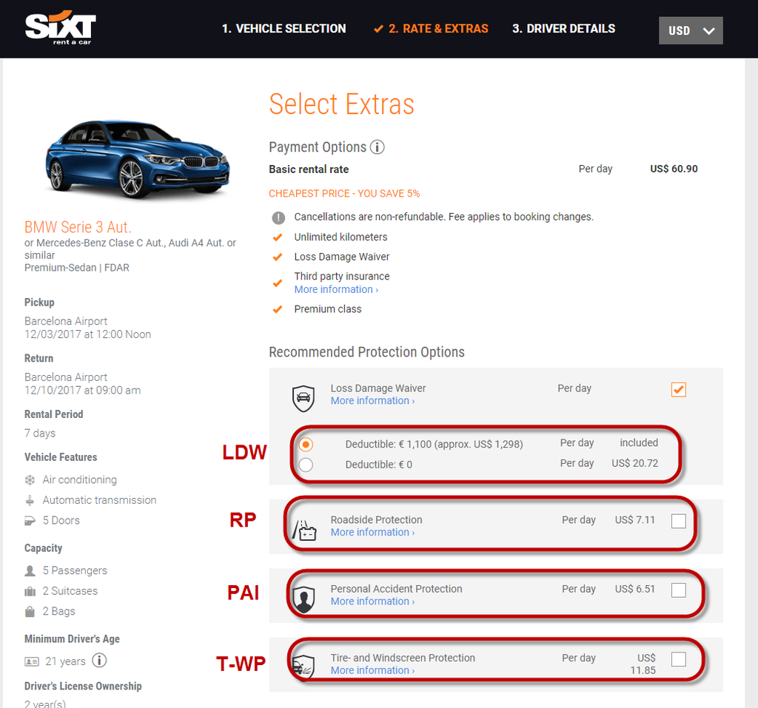Click the non-refundable cancellation warning icon
The height and width of the screenshot is (708, 758).
(278, 218)
